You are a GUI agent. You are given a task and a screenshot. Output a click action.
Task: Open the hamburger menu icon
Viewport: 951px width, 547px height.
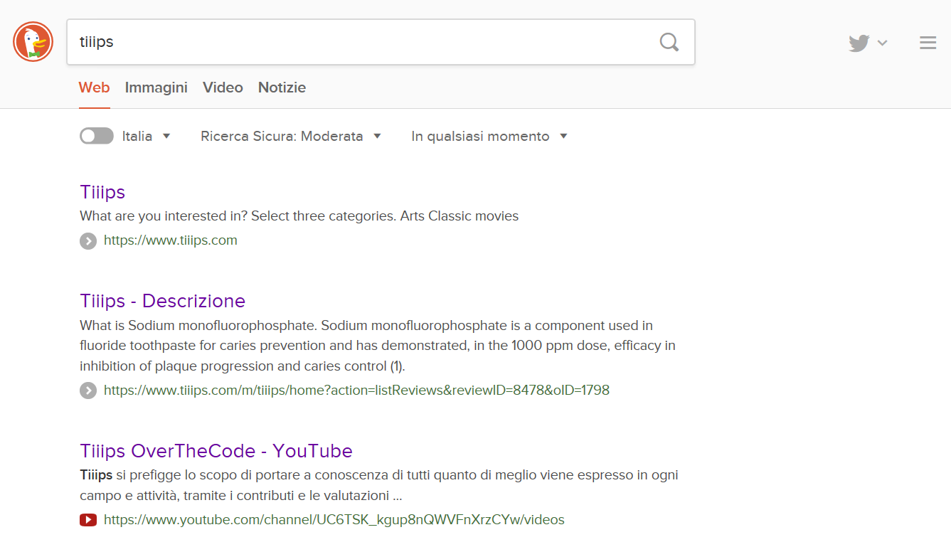(x=928, y=43)
